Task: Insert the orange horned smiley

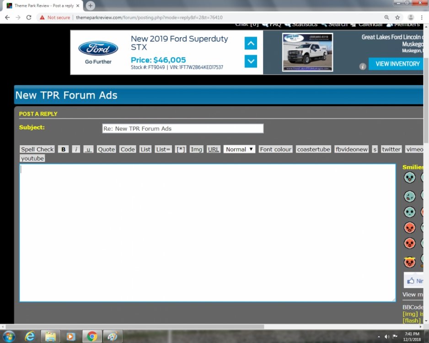Action: [409, 262]
